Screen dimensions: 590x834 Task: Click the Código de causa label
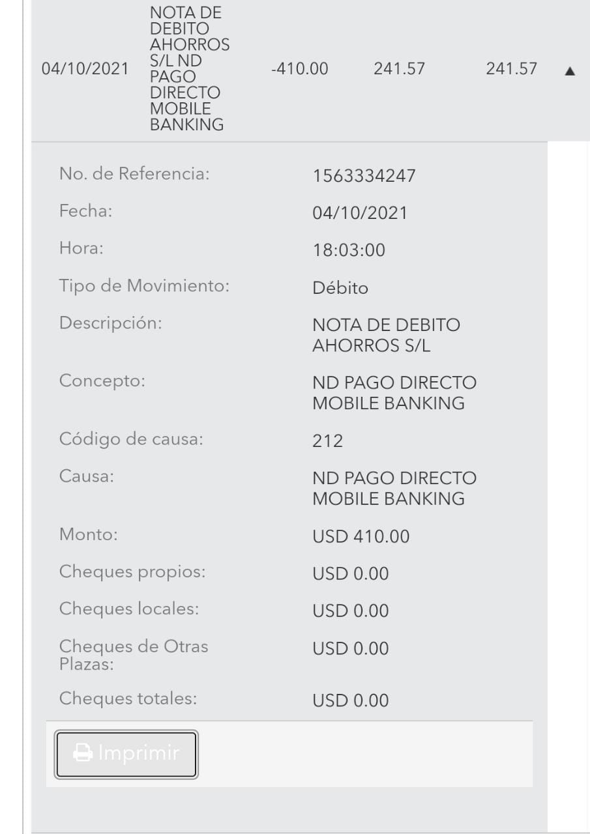[131, 439]
